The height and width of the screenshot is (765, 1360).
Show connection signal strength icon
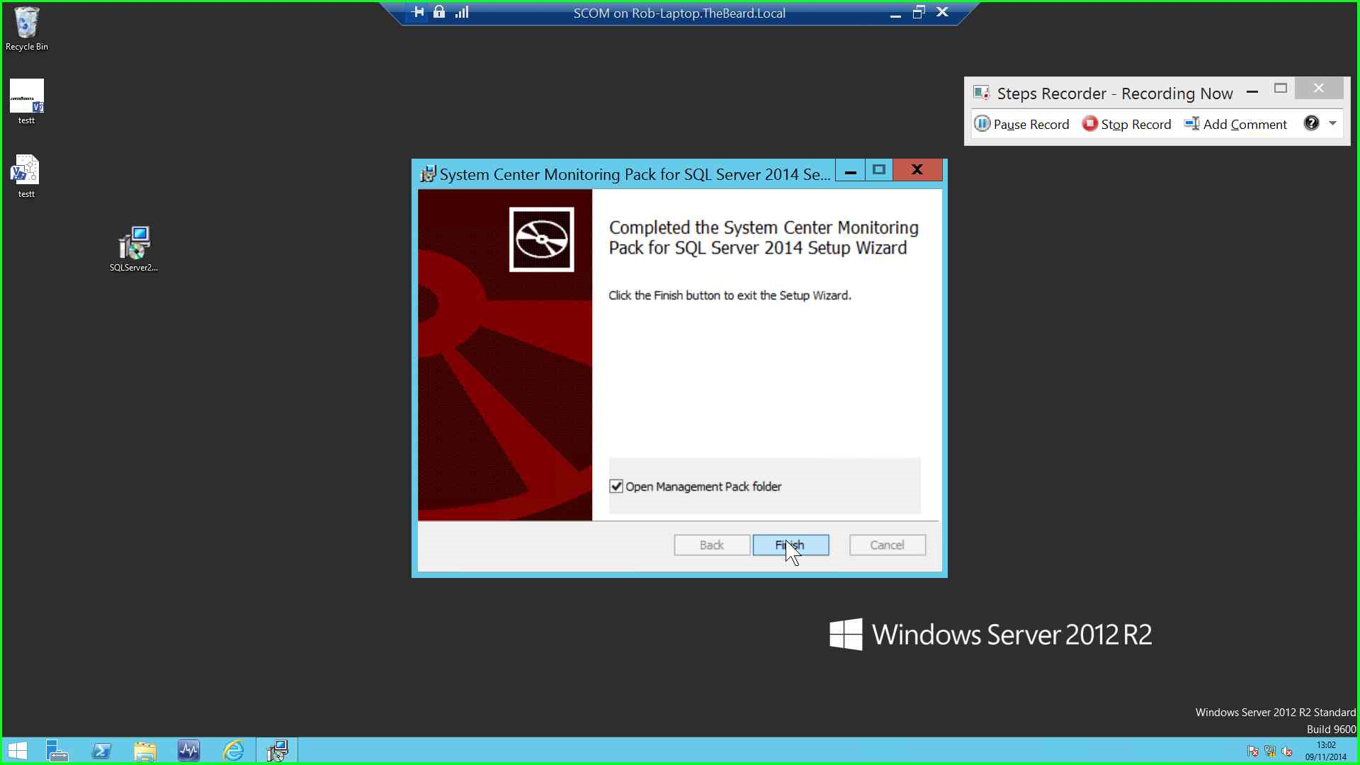[462, 12]
